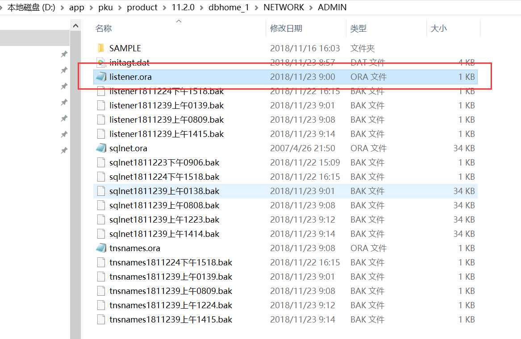Sort files by 名称 column header
The width and height of the screenshot is (521, 339).
click(104, 29)
